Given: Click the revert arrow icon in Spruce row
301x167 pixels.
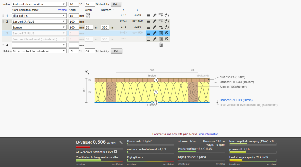Looking at the screenshot, I should 161,27.
